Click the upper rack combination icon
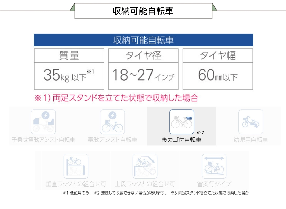 pyautogui.click(x=145, y=166)
